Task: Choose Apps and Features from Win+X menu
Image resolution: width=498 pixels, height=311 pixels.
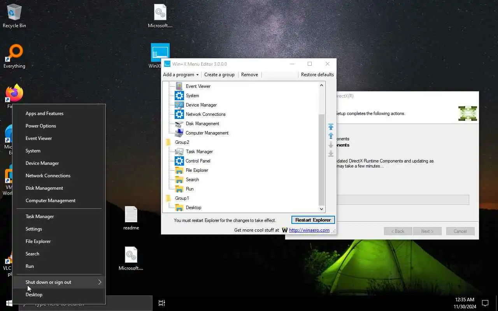Action: (x=59, y=114)
